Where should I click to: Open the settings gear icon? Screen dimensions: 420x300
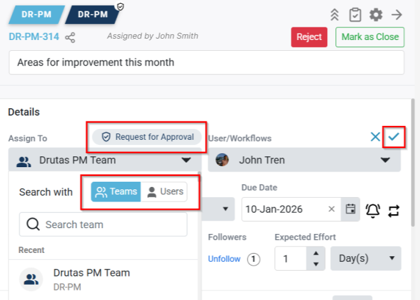pyautogui.click(x=376, y=15)
